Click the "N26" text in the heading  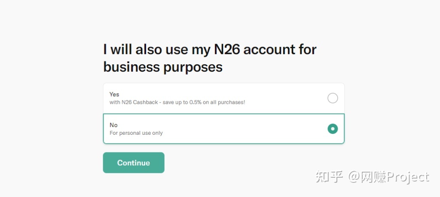(226, 49)
